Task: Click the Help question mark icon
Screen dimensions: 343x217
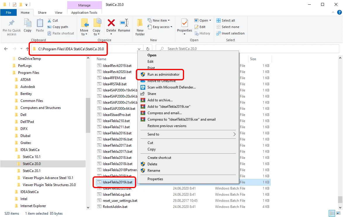Action: pos(339,13)
